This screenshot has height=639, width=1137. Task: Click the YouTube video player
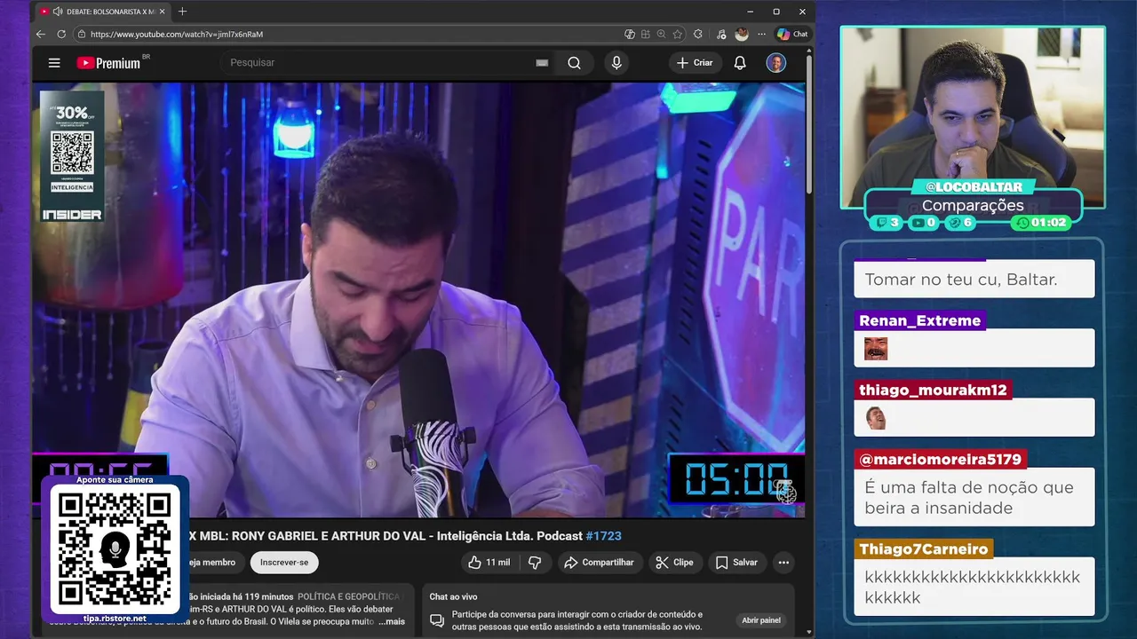pyautogui.click(x=418, y=300)
